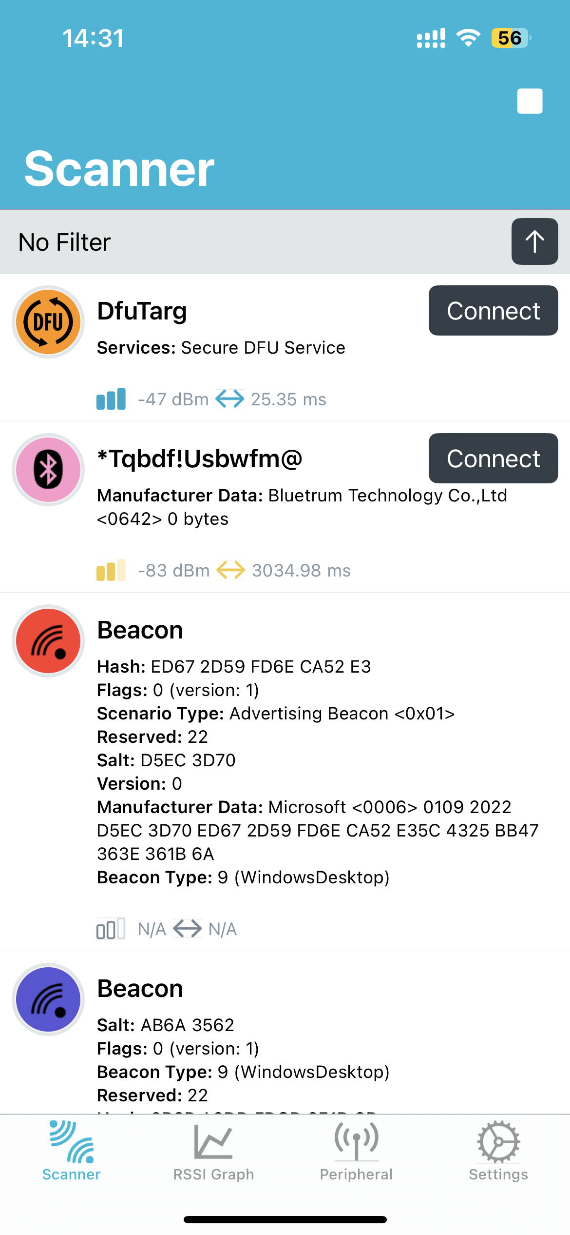Open the Settings tab
The height and width of the screenshot is (1235, 570).
coord(498,1152)
